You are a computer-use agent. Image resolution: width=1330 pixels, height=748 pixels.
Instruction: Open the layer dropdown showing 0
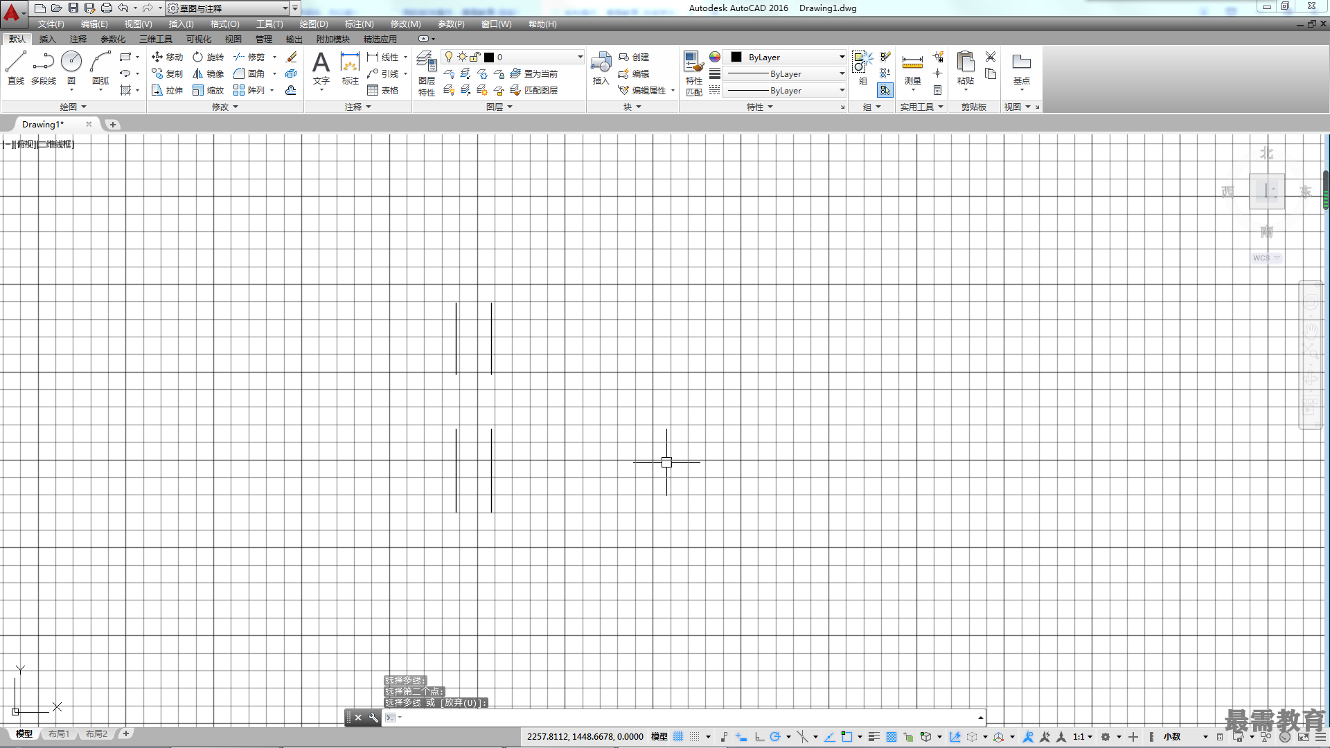click(513, 57)
